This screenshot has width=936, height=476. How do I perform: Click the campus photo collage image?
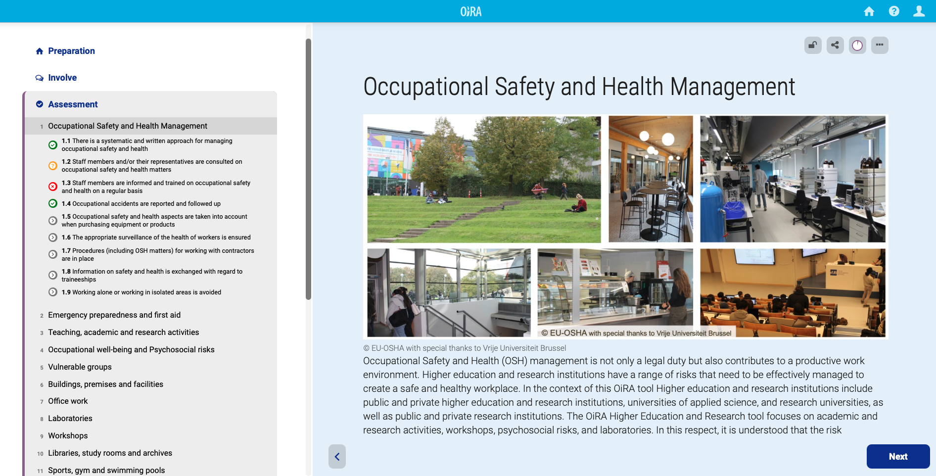click(625, 227)
